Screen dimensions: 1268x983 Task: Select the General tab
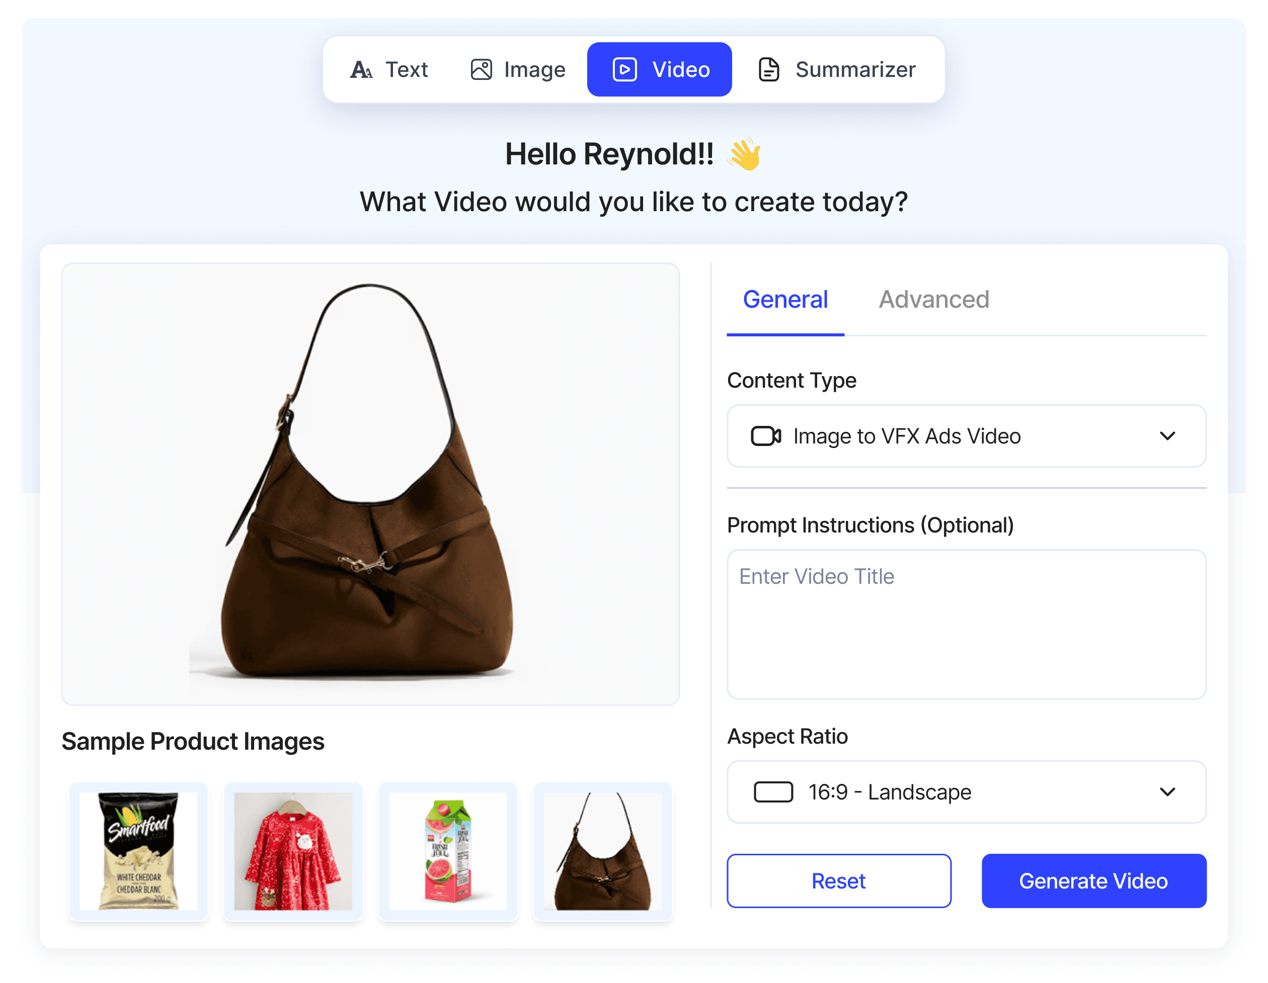pyautogui.click(x=785, y=300)
